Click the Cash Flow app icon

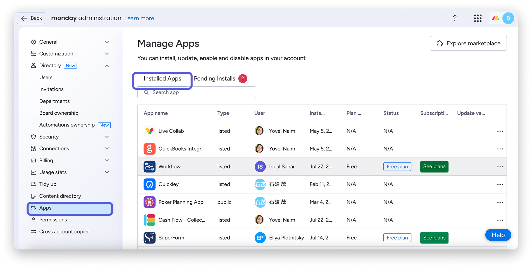click(x=149, y=220)
